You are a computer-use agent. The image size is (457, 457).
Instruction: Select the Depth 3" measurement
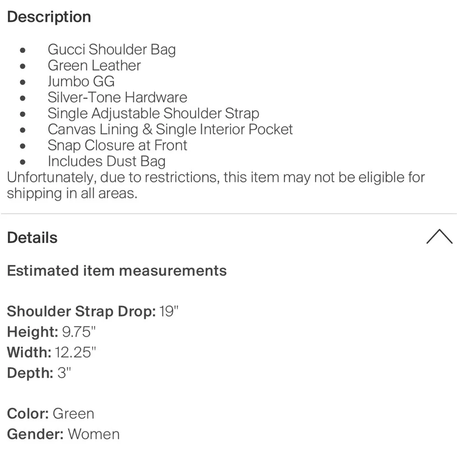[x=40, y=373]
